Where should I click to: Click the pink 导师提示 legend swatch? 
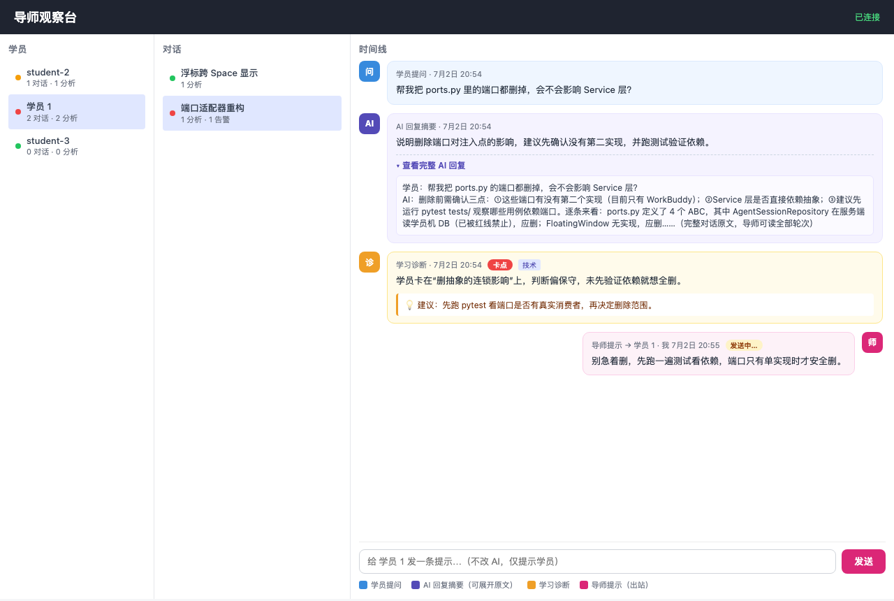tap(584, 585)
